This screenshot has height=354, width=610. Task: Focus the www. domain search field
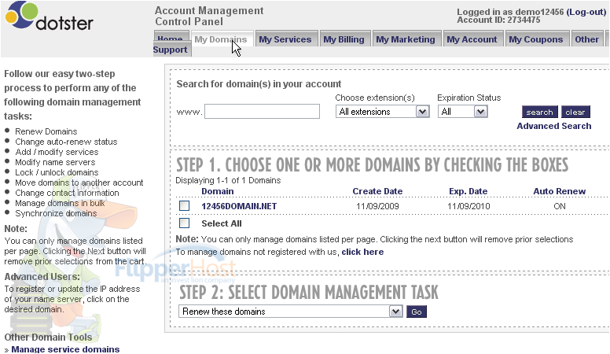tap(262, 112)
